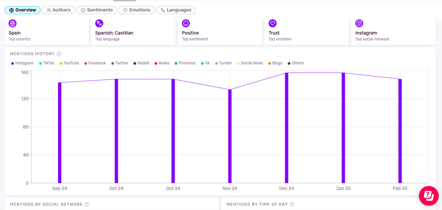This screenshot has width=442, height=210.
Task: Click the translate icon above Spanish; Castilian
Action: tap(99, 23)
